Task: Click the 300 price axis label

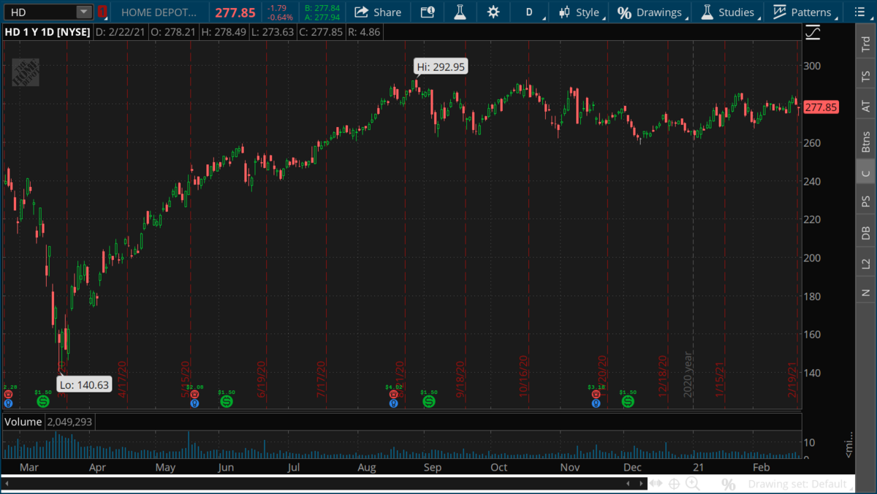Action: pyautogui.click(x=813, y=66)
